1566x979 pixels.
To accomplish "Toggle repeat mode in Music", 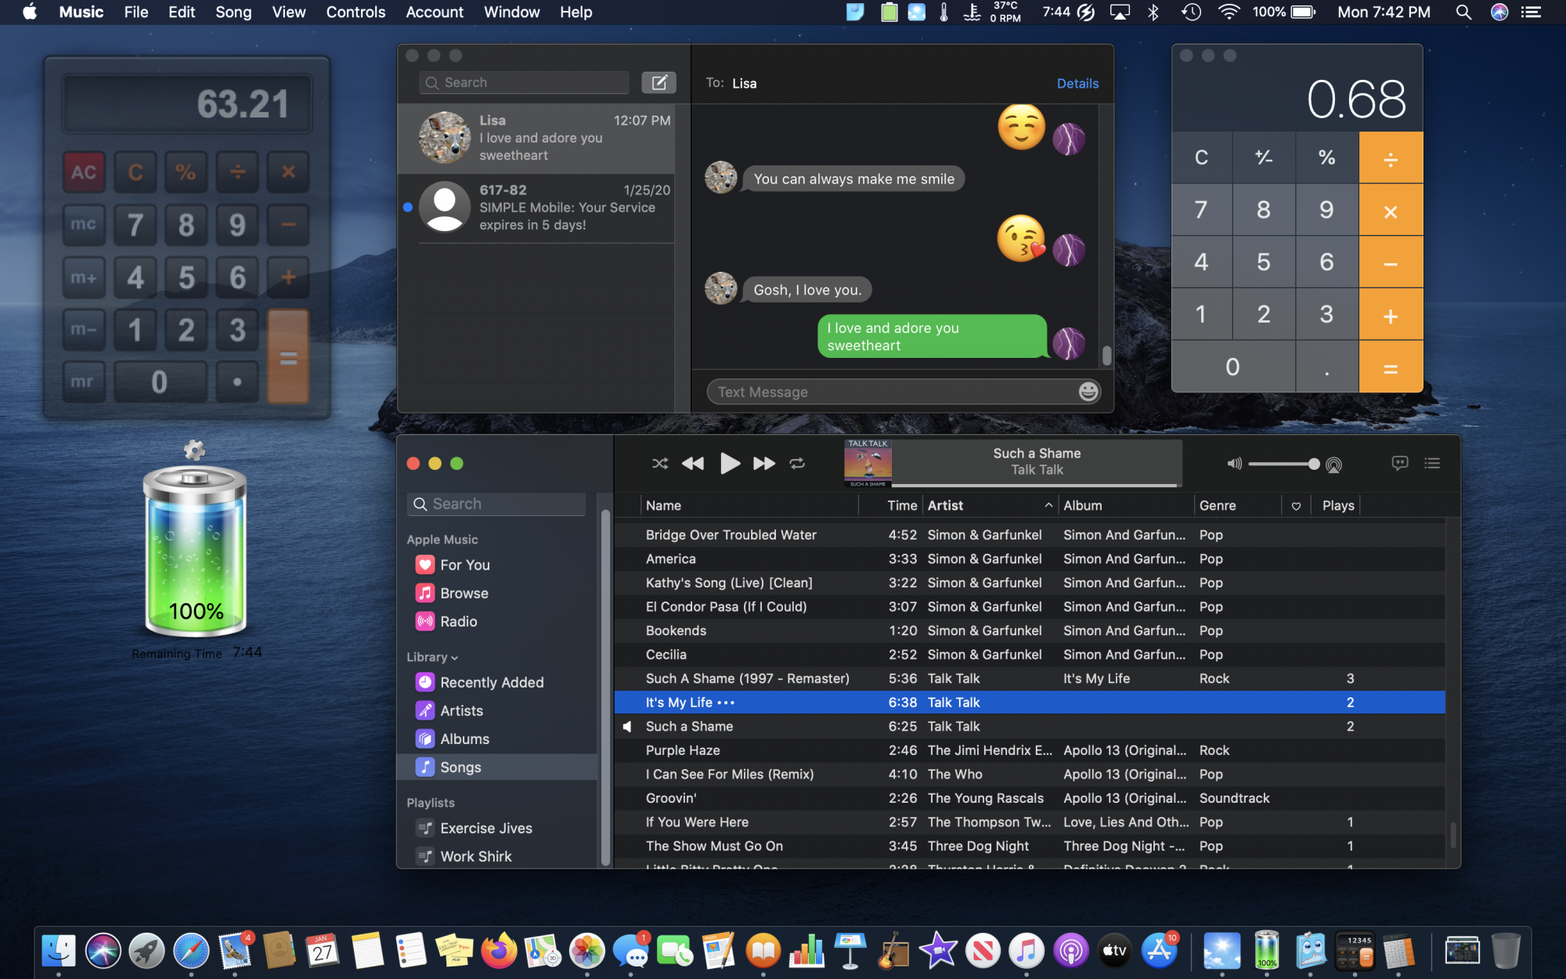I will click(x=797, y=464).
